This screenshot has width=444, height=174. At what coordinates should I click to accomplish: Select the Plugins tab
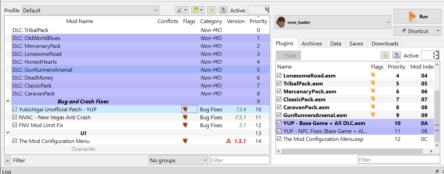pyautogui.click(x=285, y=43)
